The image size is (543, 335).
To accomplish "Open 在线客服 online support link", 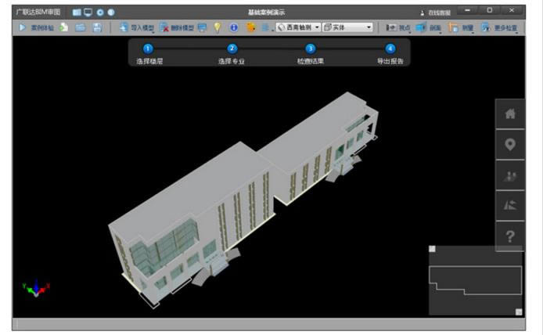I will click(x=436, y=13).
